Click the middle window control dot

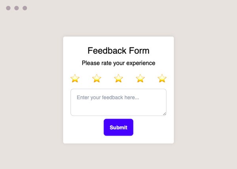tap(17, 8)
